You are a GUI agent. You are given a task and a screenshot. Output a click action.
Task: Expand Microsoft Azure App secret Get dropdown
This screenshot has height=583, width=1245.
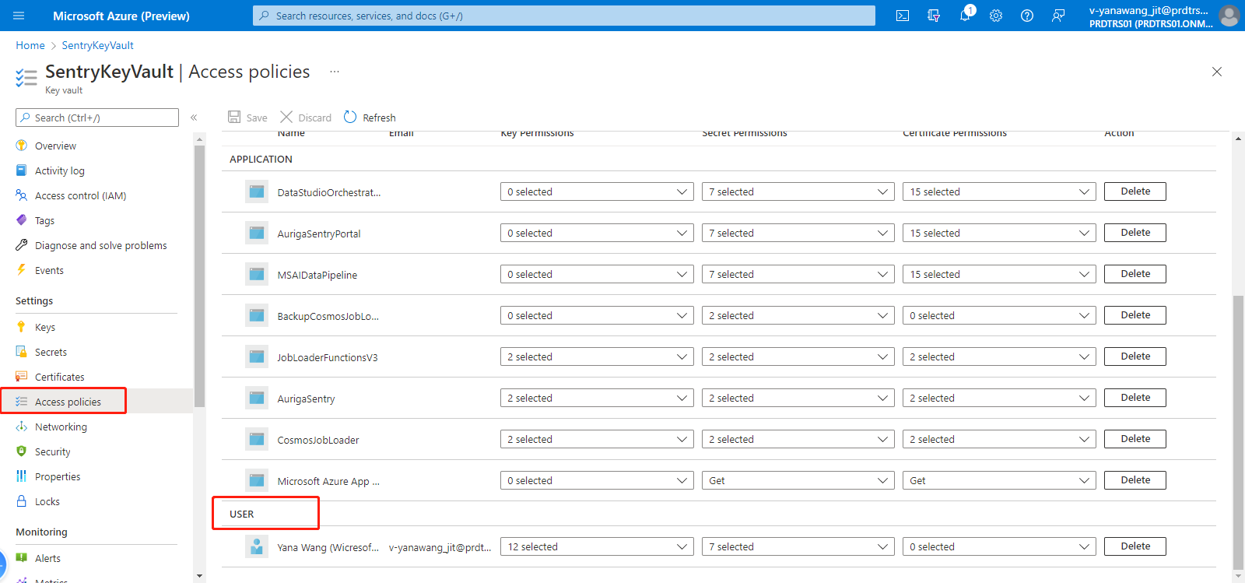pyautogui.click(x=798, y=480)
